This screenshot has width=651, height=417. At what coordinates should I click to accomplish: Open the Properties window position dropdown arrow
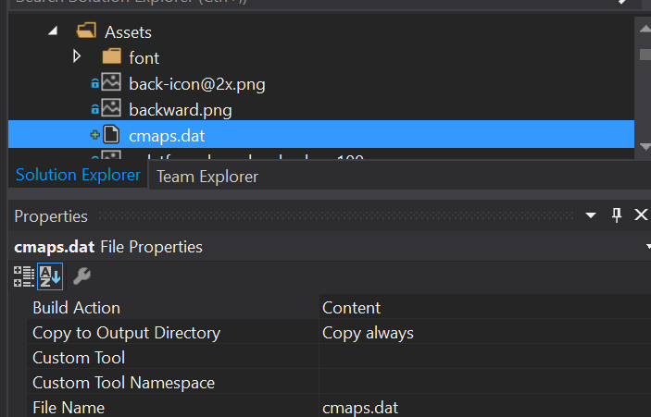click(x=592, y=215)
